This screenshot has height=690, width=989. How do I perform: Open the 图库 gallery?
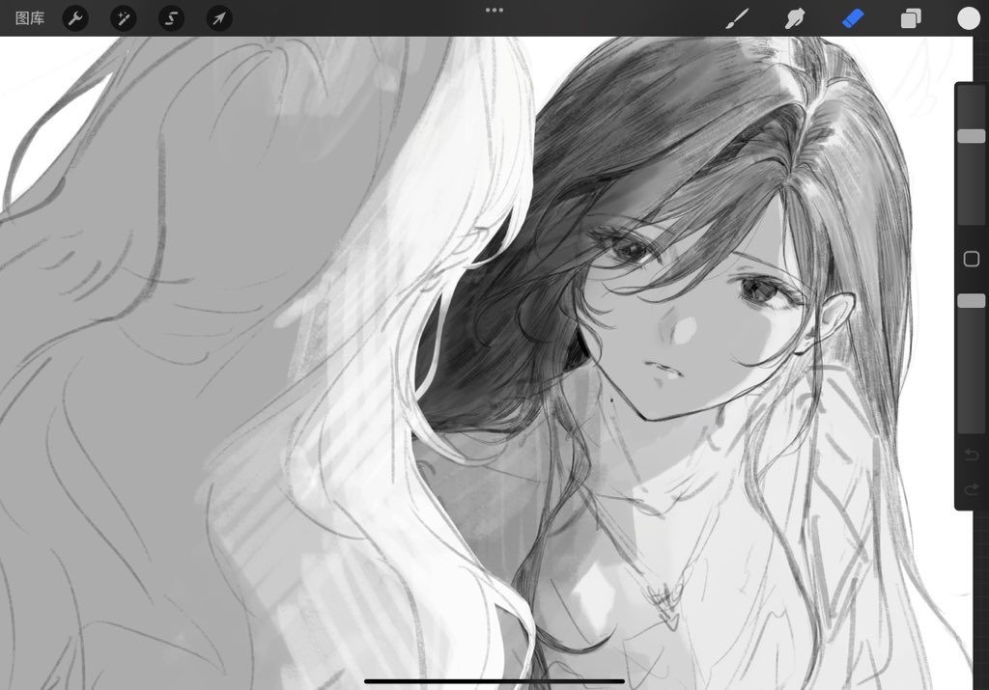click(x=30, y=18)
